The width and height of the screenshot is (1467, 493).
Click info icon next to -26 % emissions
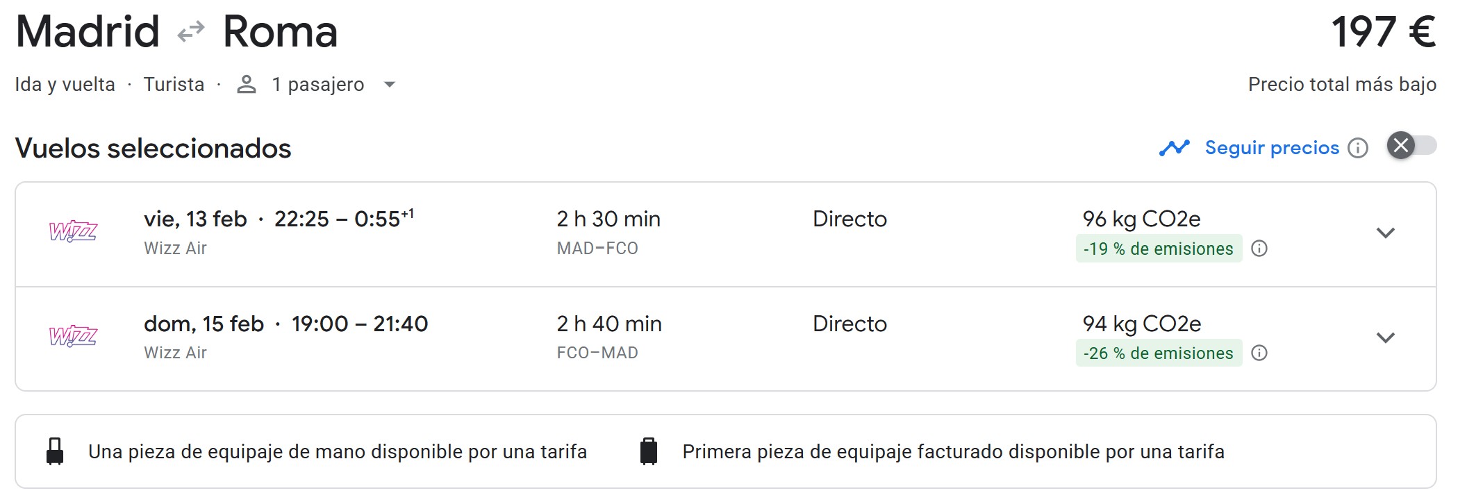click(x=1259, y=353)
